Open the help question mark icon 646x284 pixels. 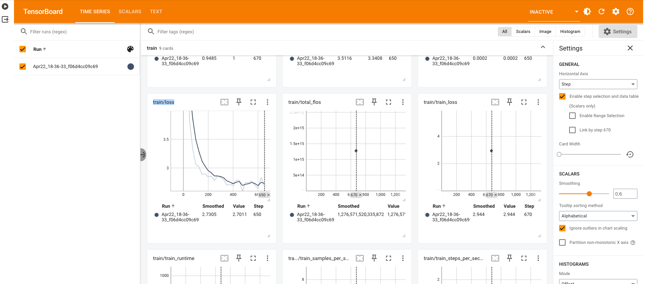pyautogui.click(x=630, y=11)
